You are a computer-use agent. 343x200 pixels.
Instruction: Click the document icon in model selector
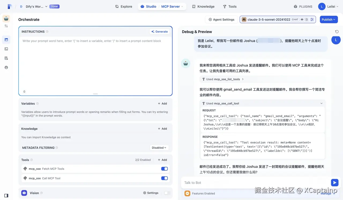(307, 20)
